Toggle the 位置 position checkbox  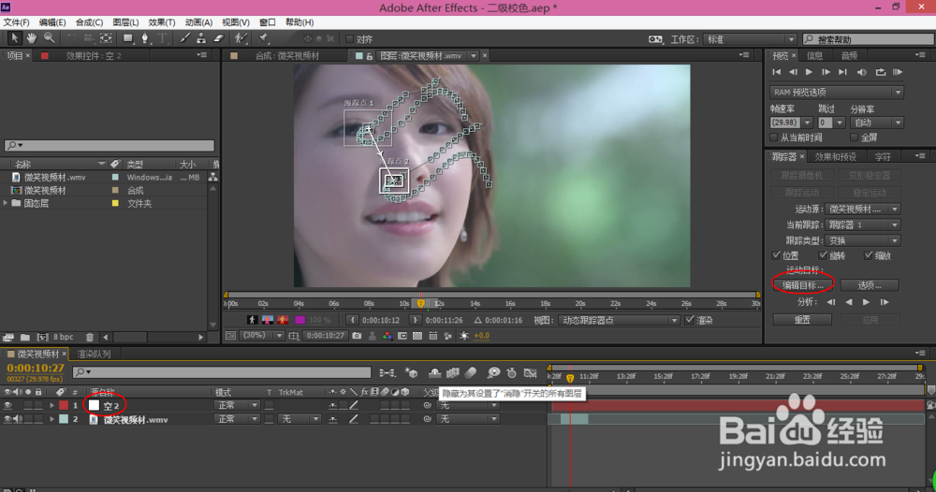[776, 255]
